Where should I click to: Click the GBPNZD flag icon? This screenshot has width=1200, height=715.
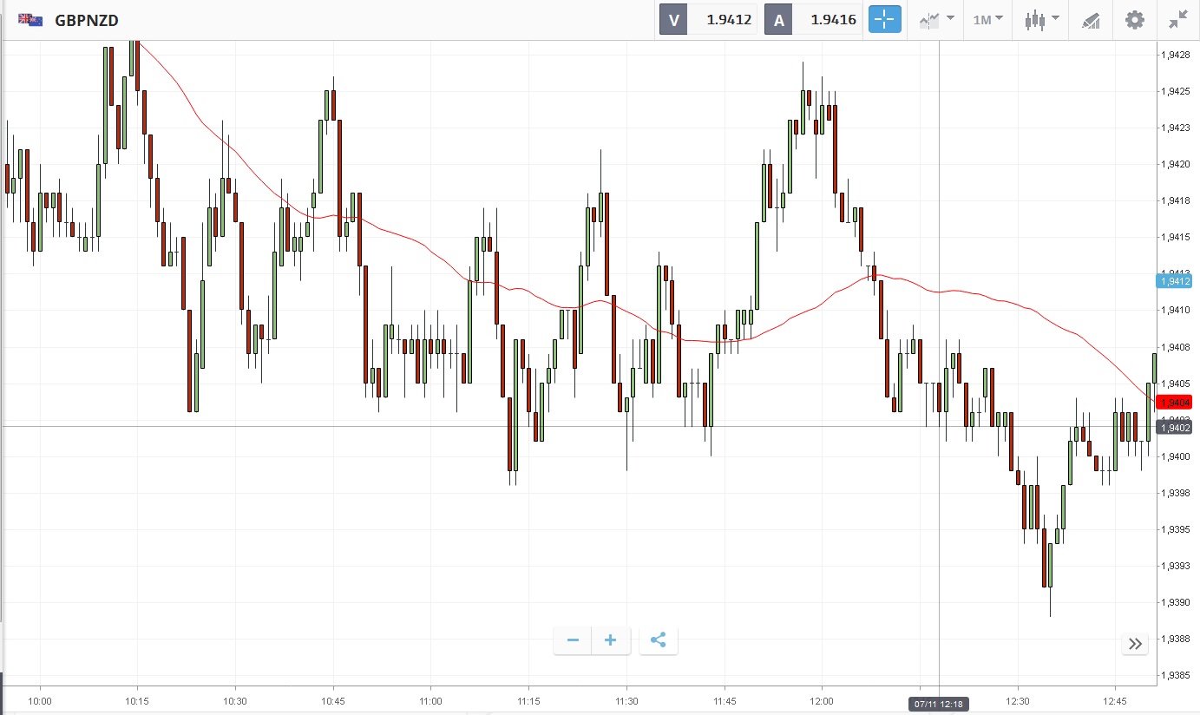(30, 19)
